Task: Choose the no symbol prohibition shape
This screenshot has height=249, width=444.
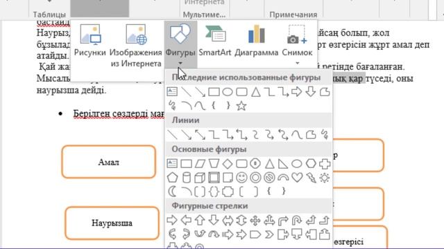Action: pos(269,178)
